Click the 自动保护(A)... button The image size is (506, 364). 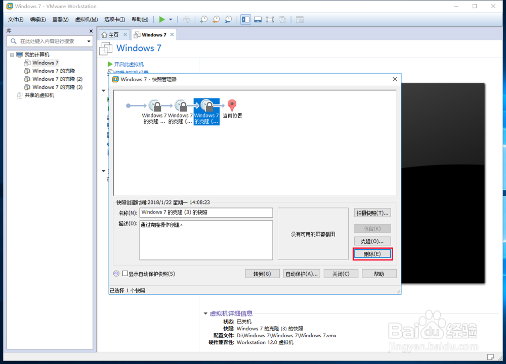302,274
